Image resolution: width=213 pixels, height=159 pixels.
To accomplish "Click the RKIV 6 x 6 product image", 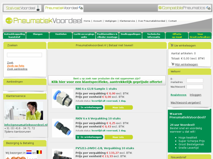I will pyautogui.click(x=63, y=128).
